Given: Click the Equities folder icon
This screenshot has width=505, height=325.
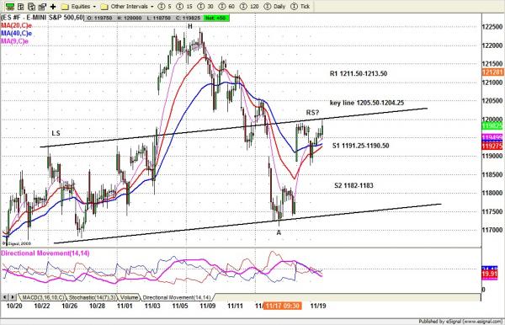Looking at the screenshot, I should point(65,7).
